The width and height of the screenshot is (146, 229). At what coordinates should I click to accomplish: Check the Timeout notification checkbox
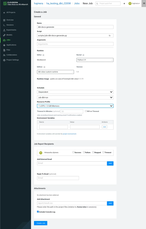(x=103, y=152)
